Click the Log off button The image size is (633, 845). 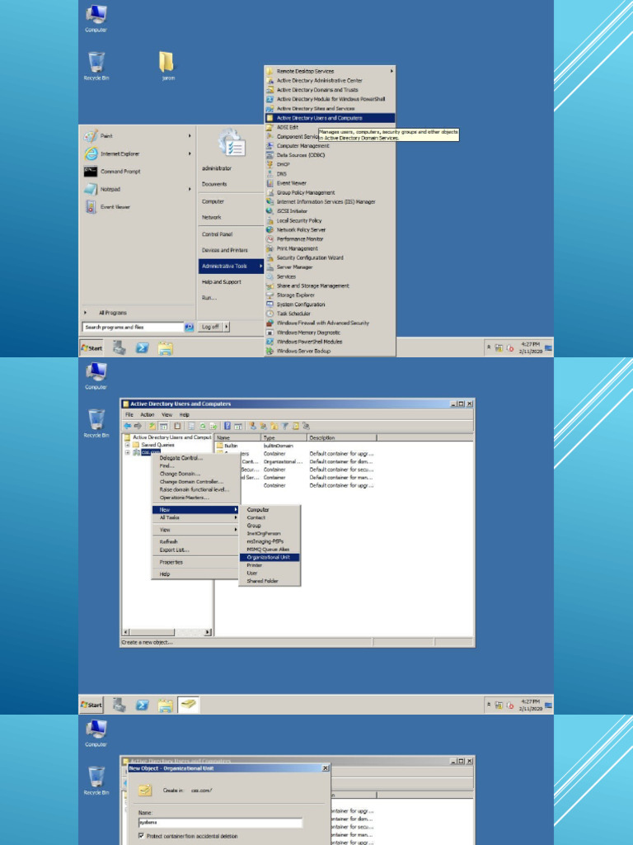[210, 327]
